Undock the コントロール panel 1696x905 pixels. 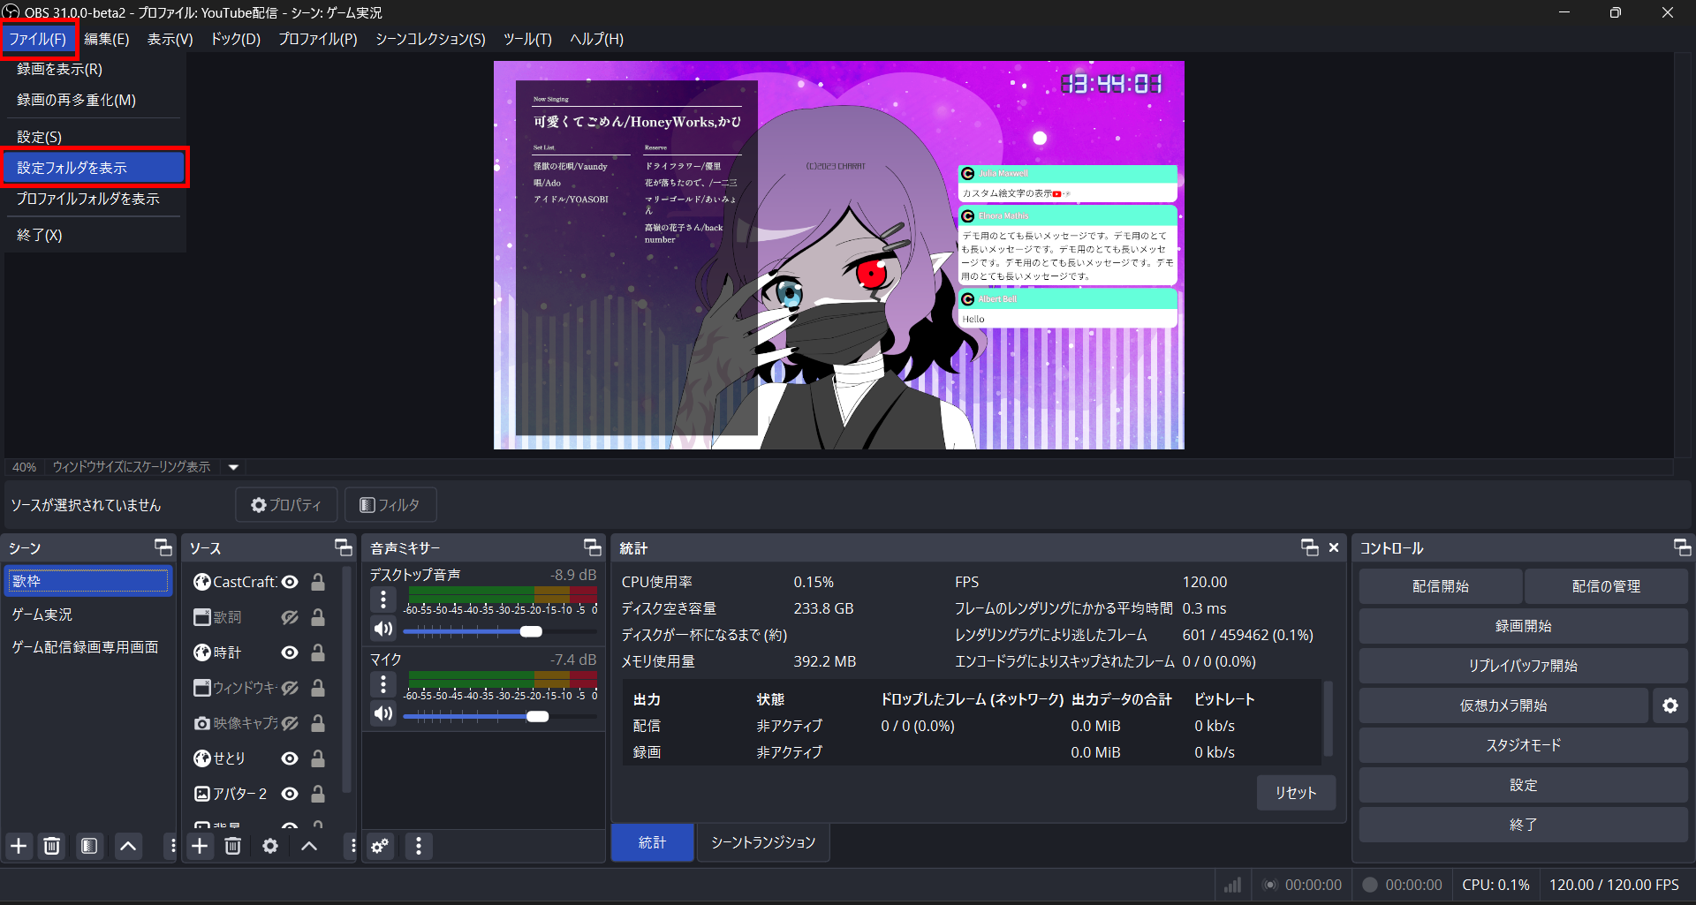point(1683,547)
